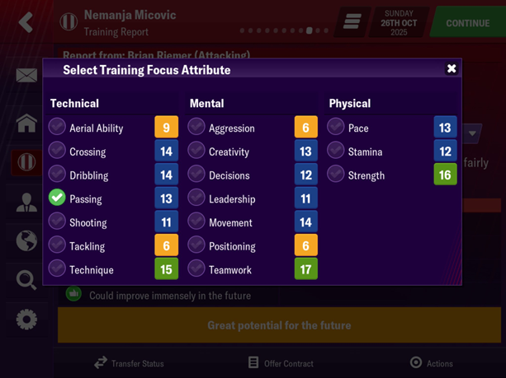Click the report page indicator dots
This screenshot has height=378, width=506.
(x=284, y=30)
